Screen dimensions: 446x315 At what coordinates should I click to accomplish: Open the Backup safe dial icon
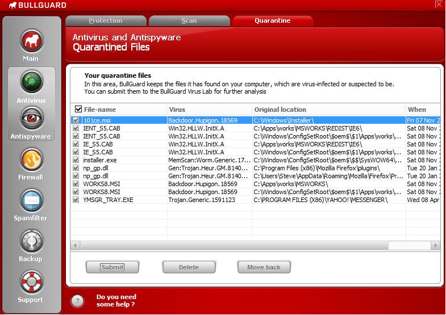pyautogui.click(x=32, y=241)
